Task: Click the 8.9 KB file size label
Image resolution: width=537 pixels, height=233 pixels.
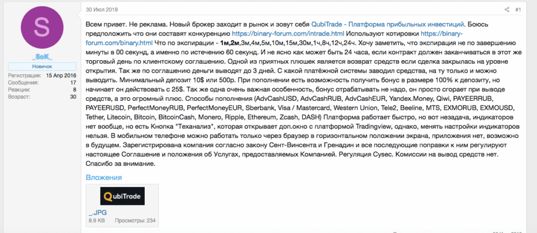Action: pyautogui.click(x=96, y=220)
